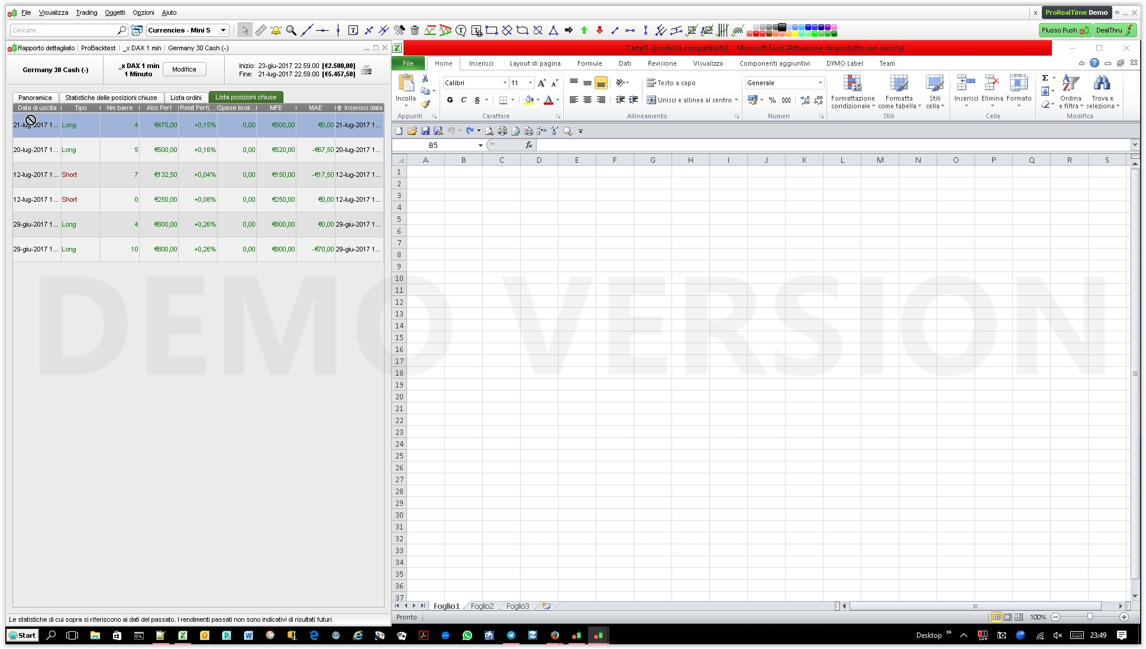Click the Excel cut scissors icon
Image resolution: width=1146 pixels, height=649 pixels.
click(x=425, y=78)
